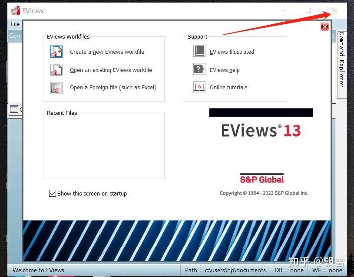This screenshot has width=354, height=277.
Task: Open the File menu
Action: coord(15,24)
